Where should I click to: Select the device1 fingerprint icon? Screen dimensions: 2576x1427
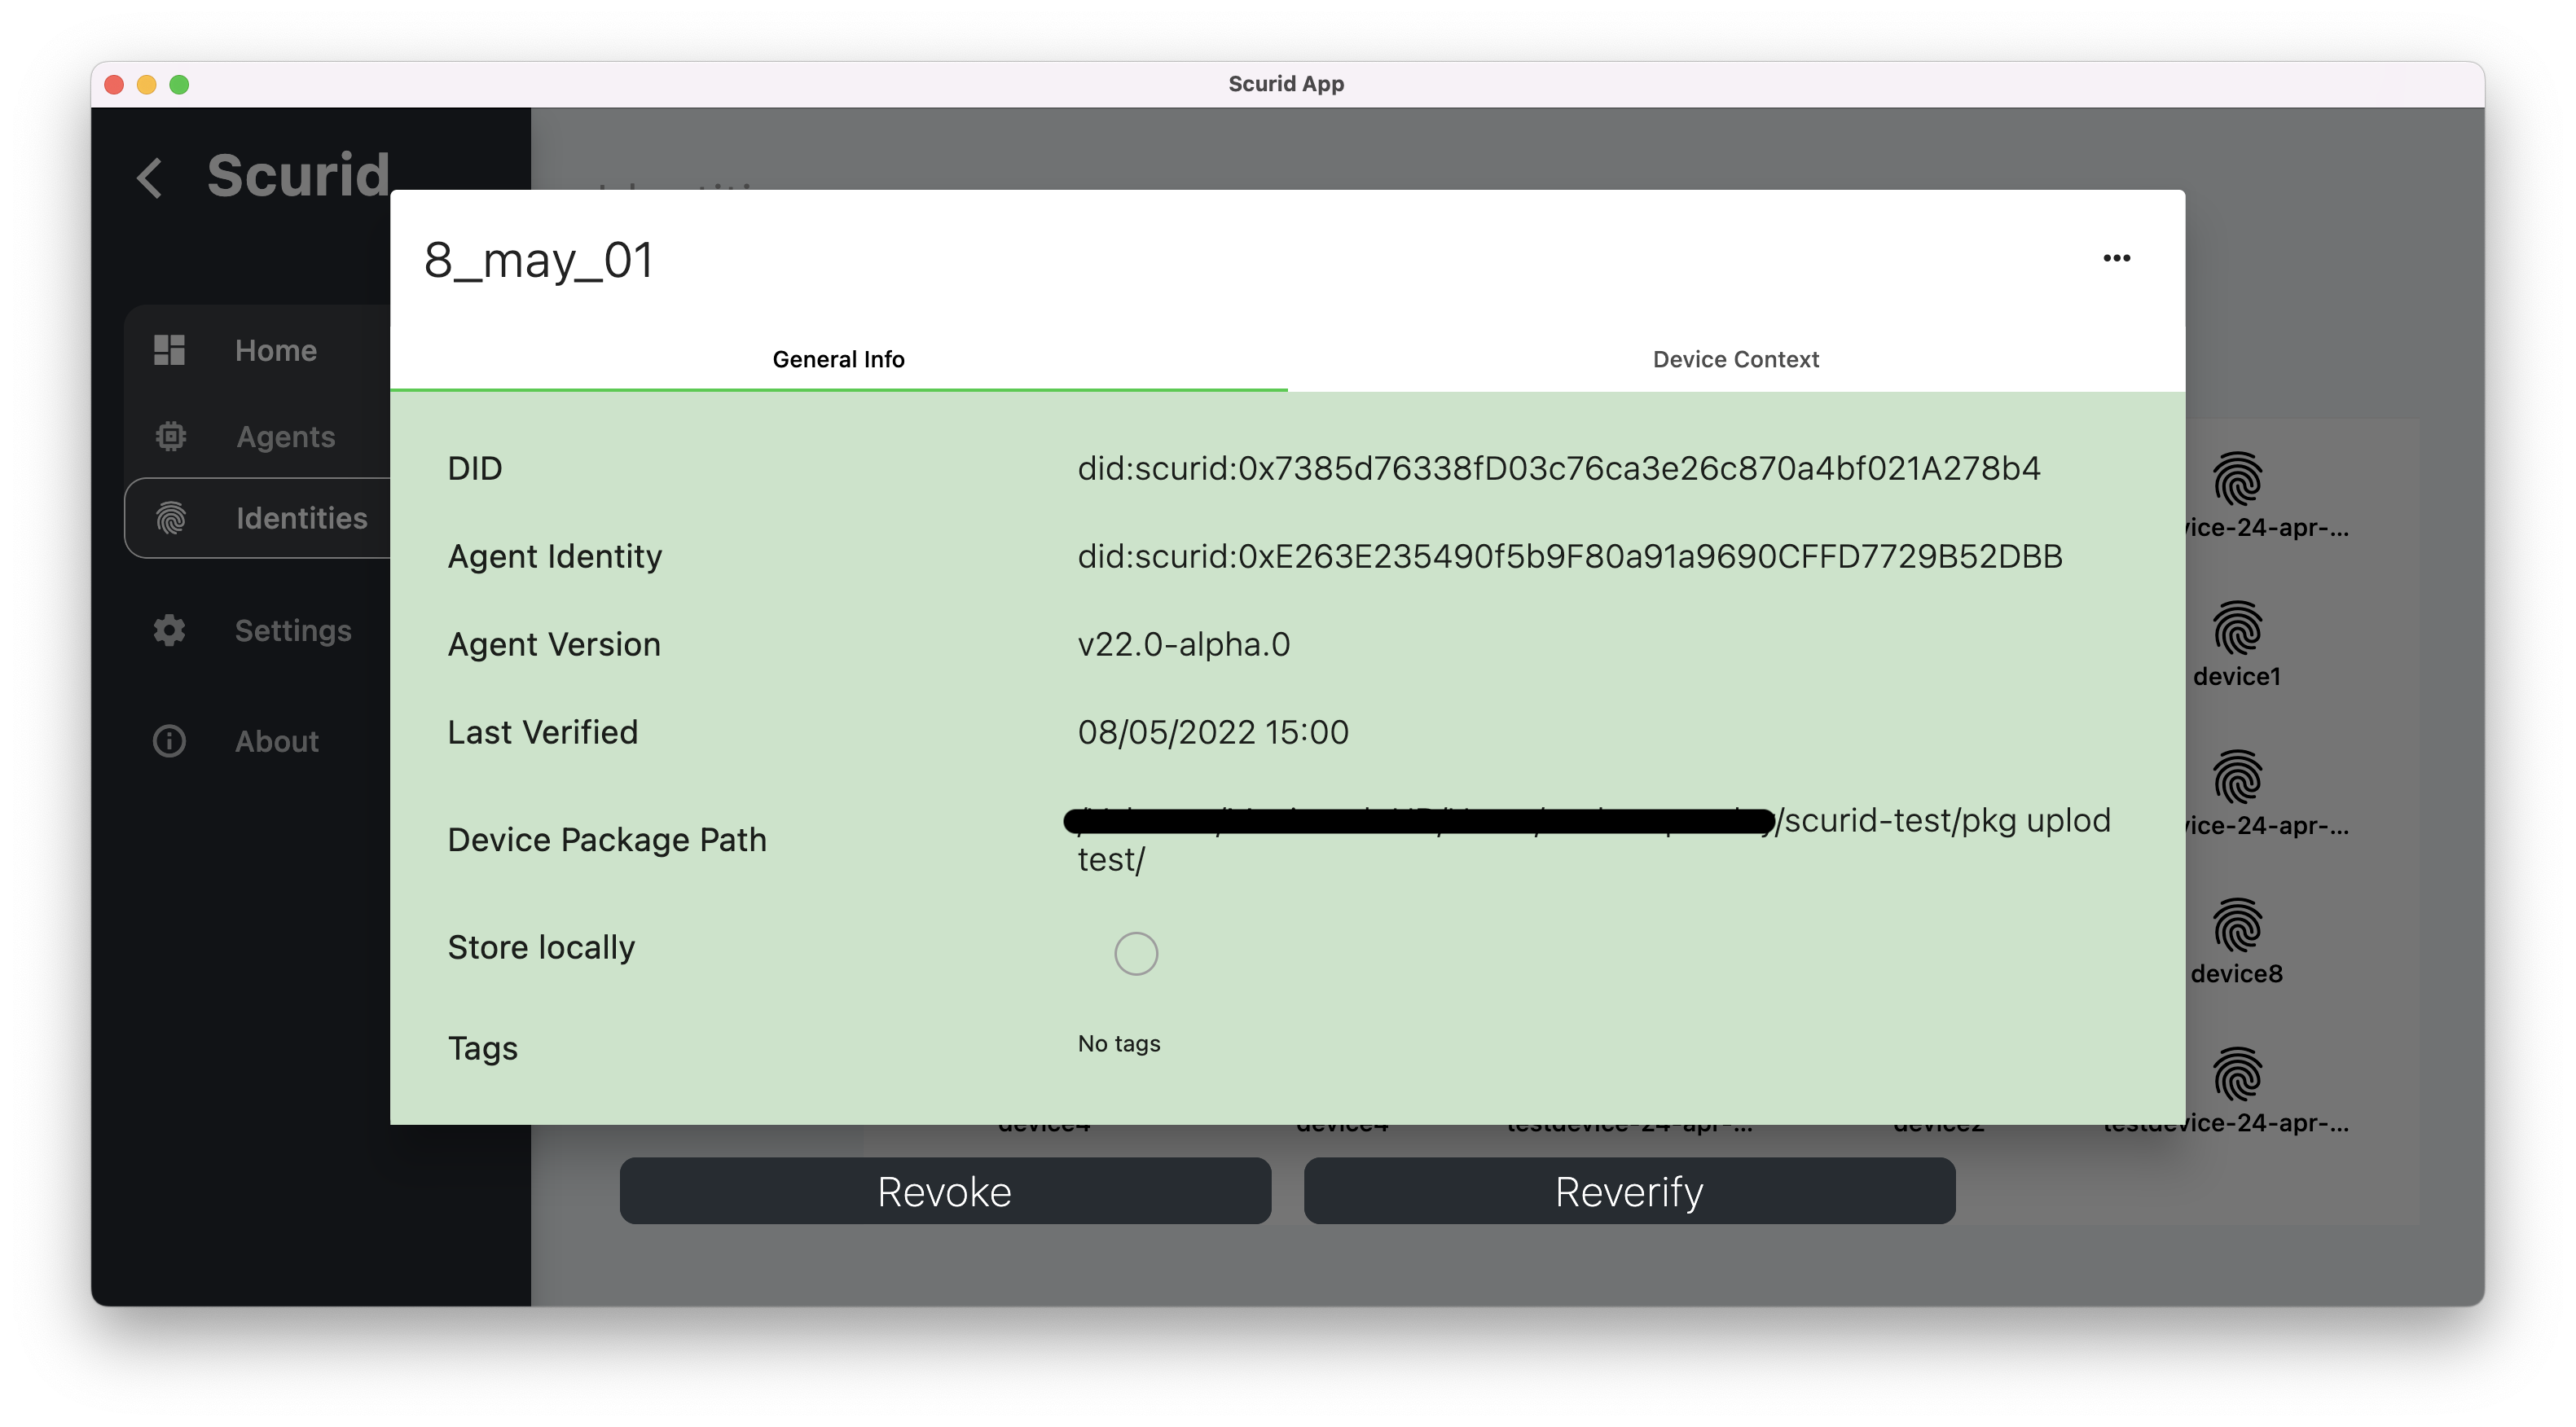(x=2237, y=627)
